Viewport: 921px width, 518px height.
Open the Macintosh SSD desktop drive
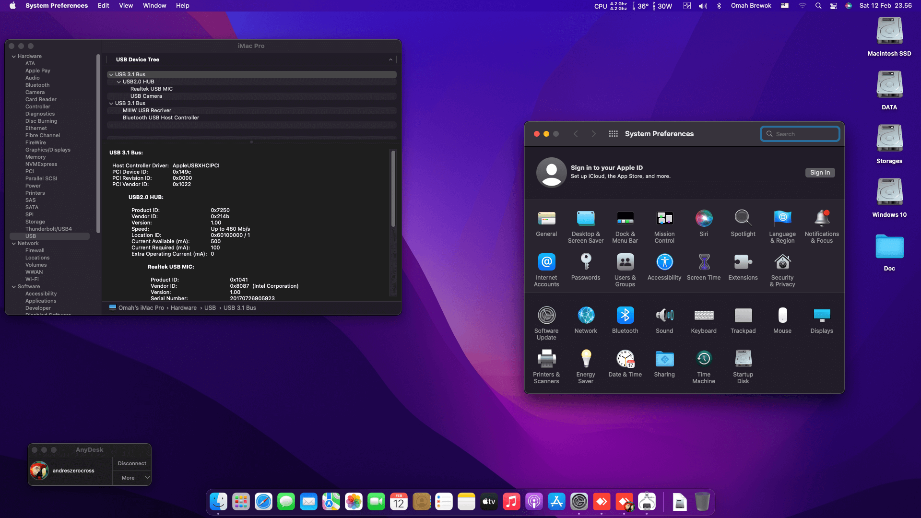pyautogui.click(x=889, y=37)
